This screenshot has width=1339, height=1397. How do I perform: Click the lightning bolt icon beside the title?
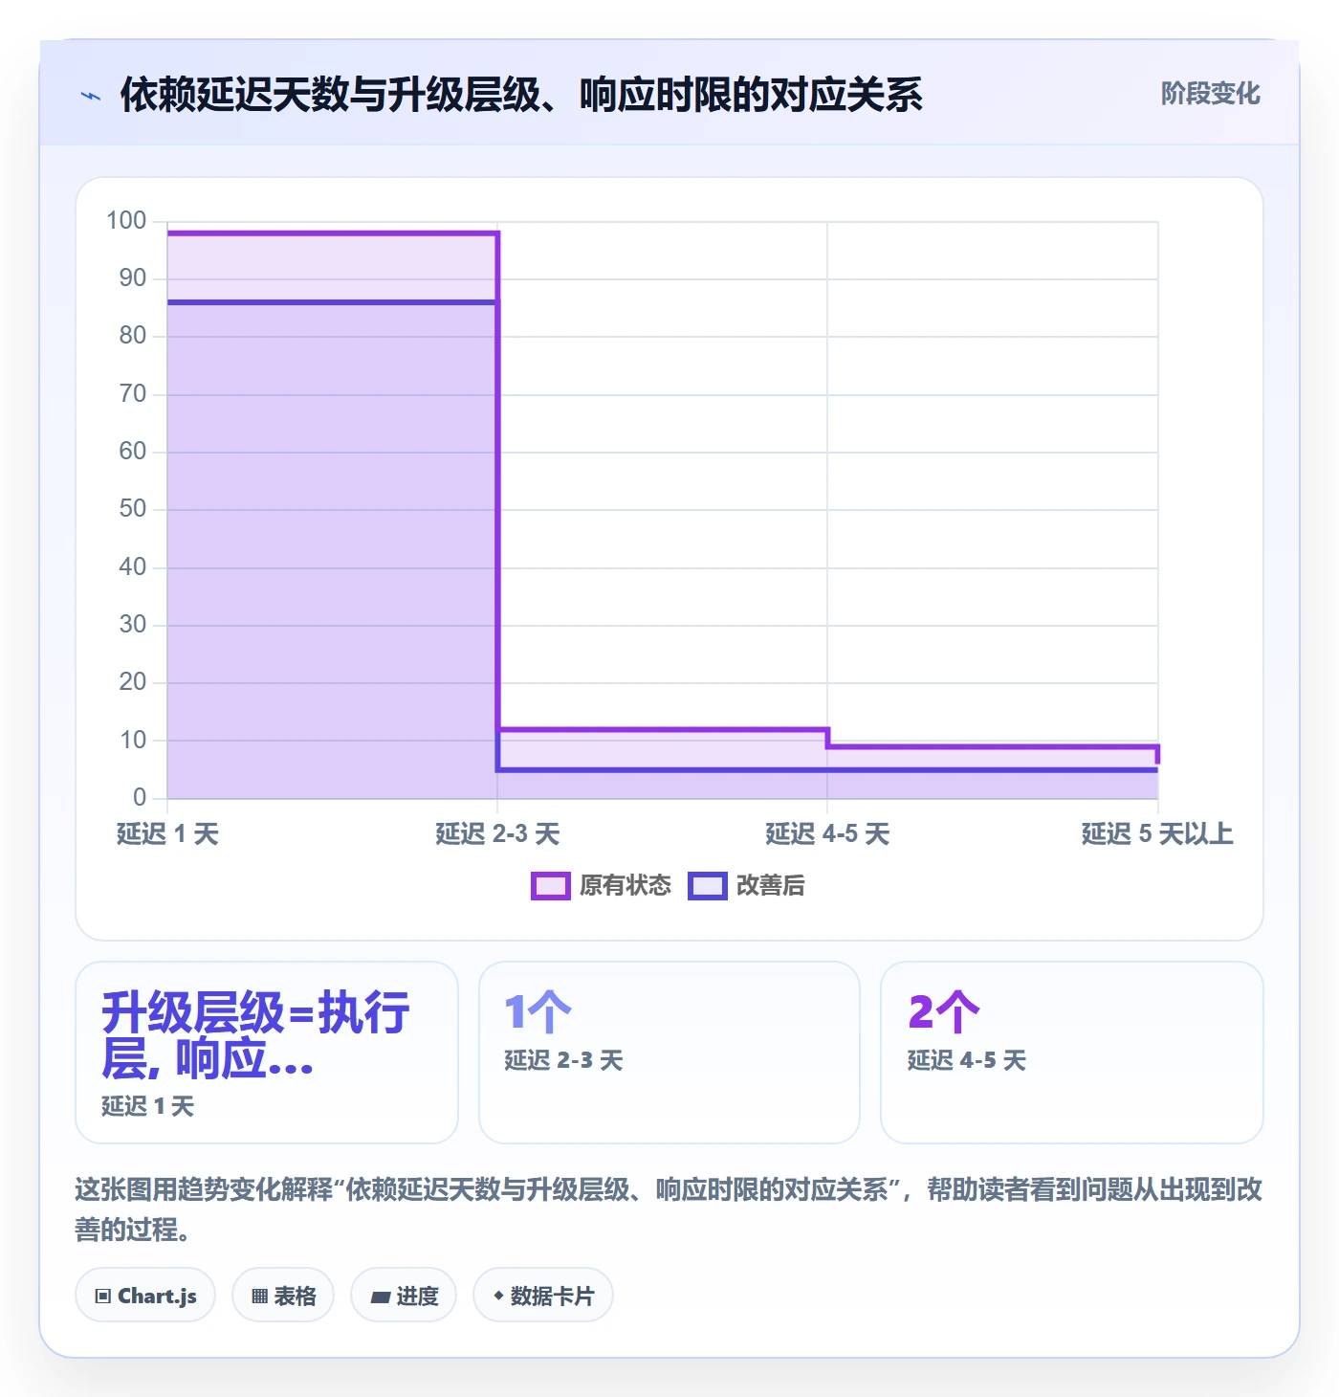(x=91, y=96)
